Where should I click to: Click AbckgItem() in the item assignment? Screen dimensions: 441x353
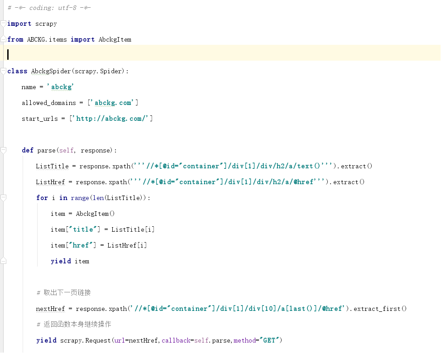tap(96, 214)
